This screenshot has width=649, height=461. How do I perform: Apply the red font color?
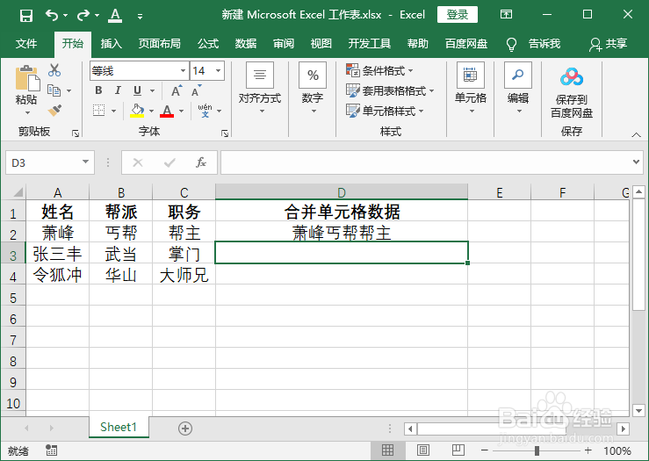(167, 111)
